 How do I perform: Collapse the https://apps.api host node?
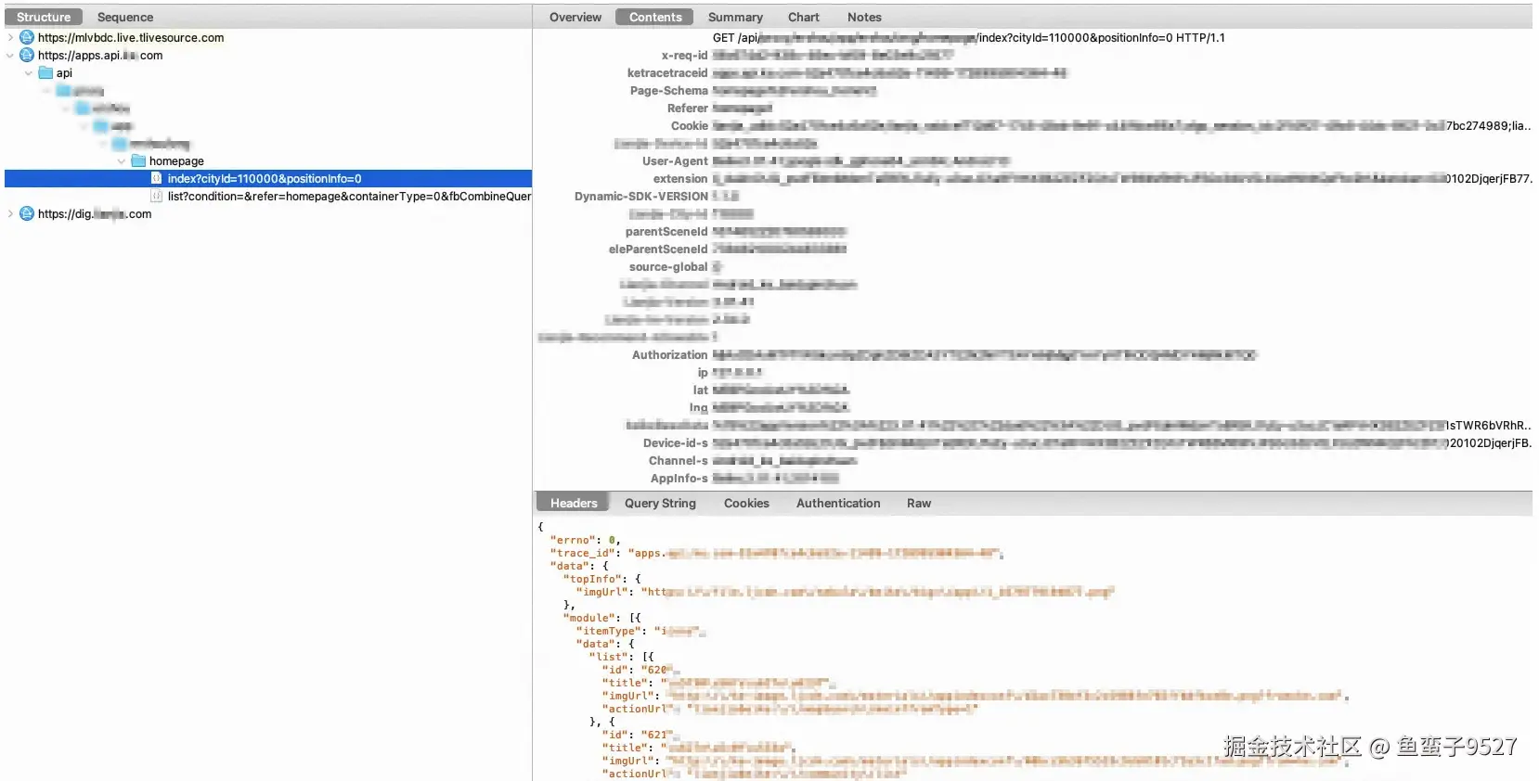tap(10, 56)
